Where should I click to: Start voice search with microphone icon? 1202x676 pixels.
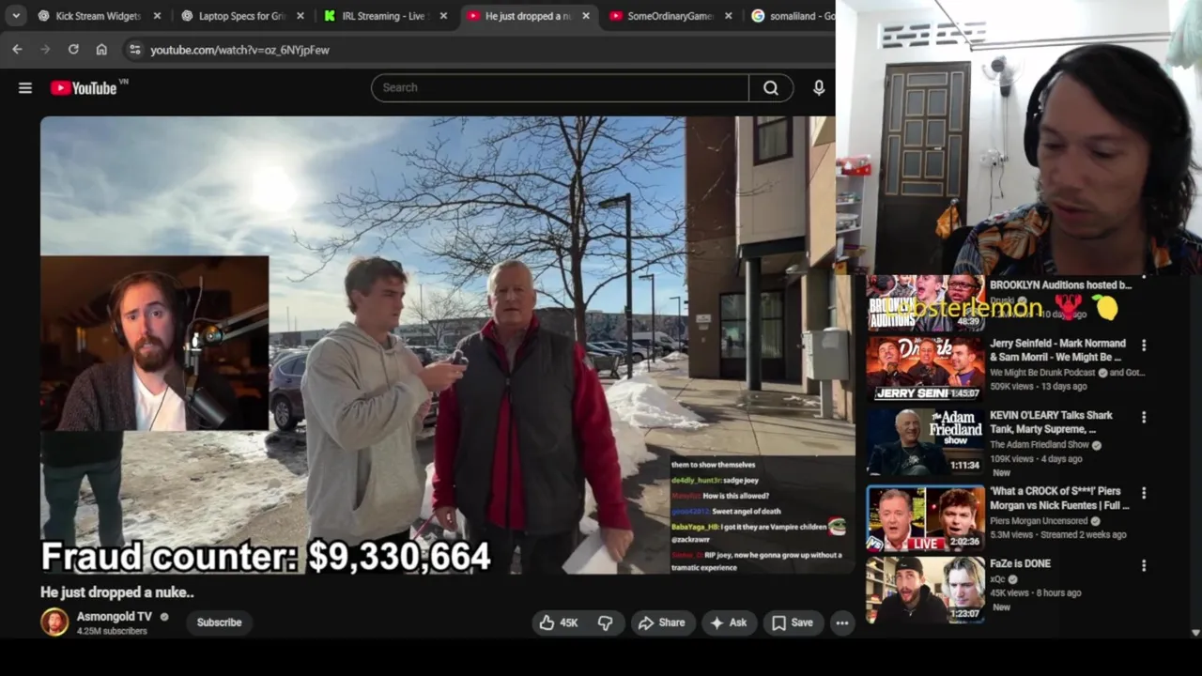click(x=819, y=87)
